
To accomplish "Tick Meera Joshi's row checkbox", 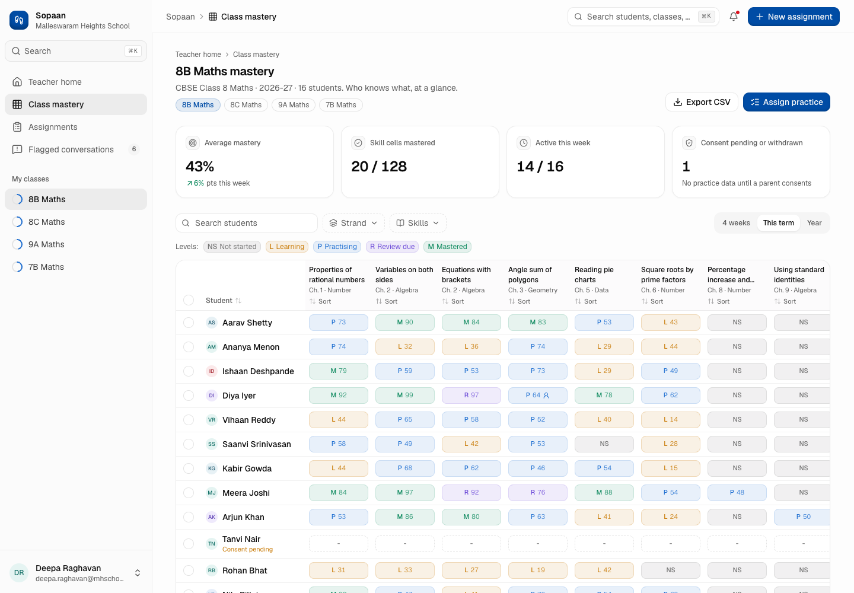I will pos(189,493).
